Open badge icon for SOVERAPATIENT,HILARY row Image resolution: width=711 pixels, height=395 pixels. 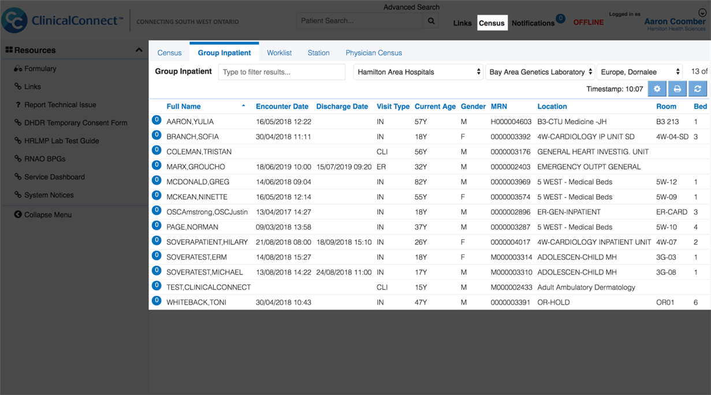[156, 240]
